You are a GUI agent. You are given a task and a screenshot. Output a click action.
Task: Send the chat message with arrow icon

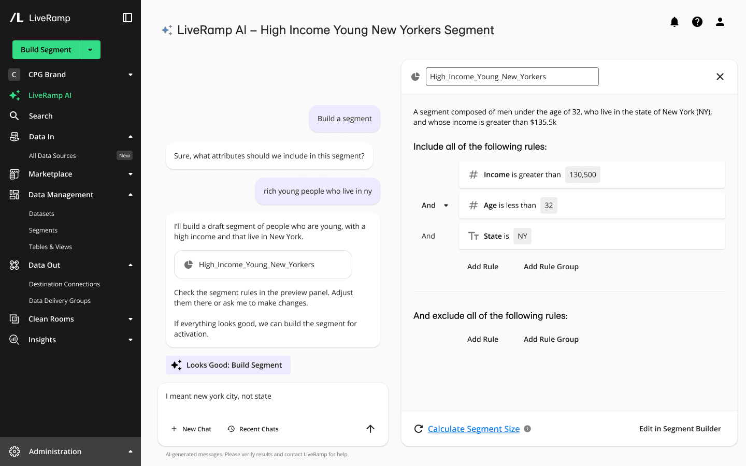(x=370, y=429)
